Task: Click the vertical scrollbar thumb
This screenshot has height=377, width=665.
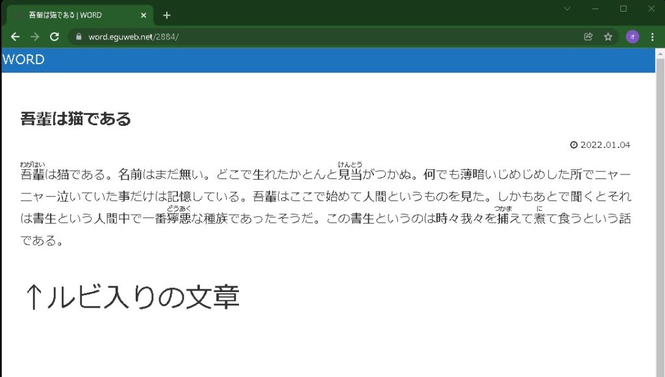Action: click(x=660, y=195)
